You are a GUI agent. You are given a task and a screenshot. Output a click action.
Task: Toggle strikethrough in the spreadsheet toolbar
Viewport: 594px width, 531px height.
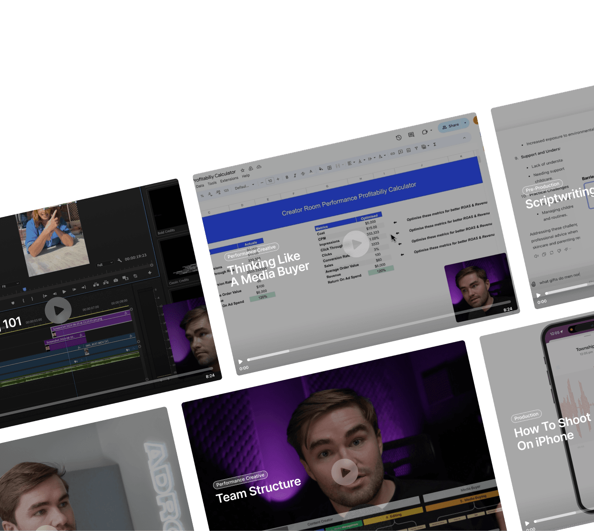pos(303,173)
